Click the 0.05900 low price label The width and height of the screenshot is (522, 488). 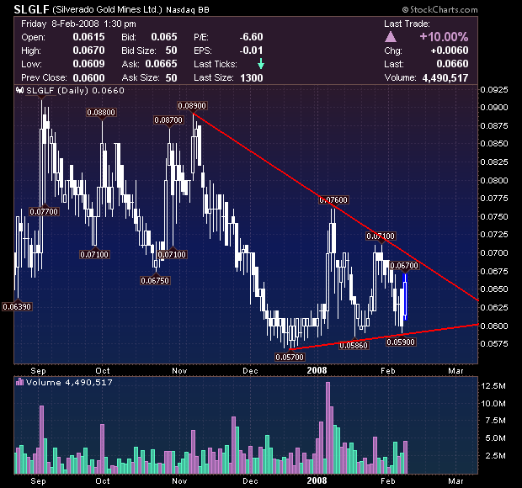401,342
